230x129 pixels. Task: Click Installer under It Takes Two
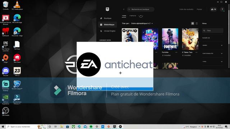(x=187, y=56)
